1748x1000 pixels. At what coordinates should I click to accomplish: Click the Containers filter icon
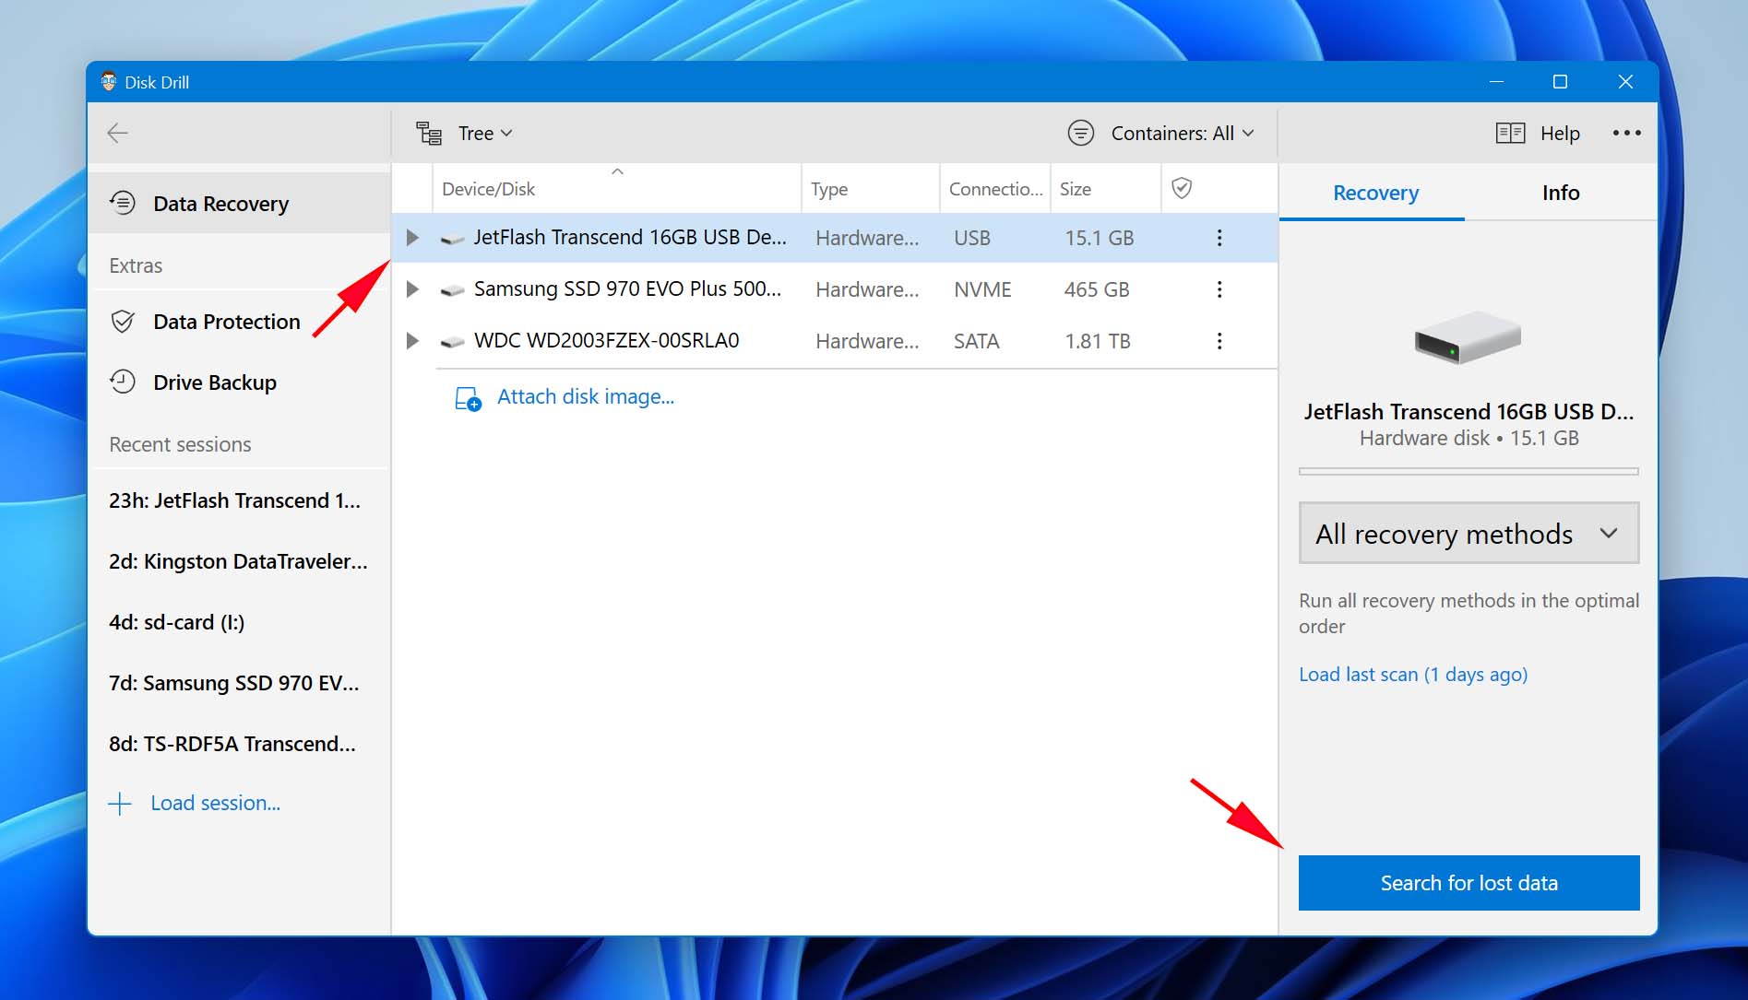click(x=1081, y=134)
